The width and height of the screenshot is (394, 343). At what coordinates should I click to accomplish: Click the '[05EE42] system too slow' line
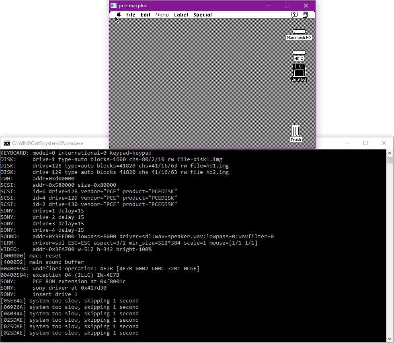pos(69,301)
